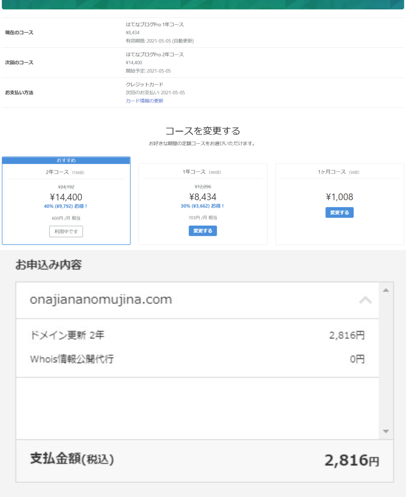The height and width of the screenshot is (497, 406).
Task: Click the scrollbar down arrow in お申込み内容
Action: coord(386,431)
